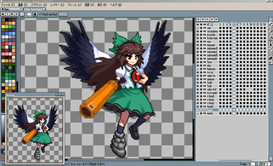Go to the first frame
The height and width of the screenshot is (166, 273).
pyautogui.click(x=198, y=19)
